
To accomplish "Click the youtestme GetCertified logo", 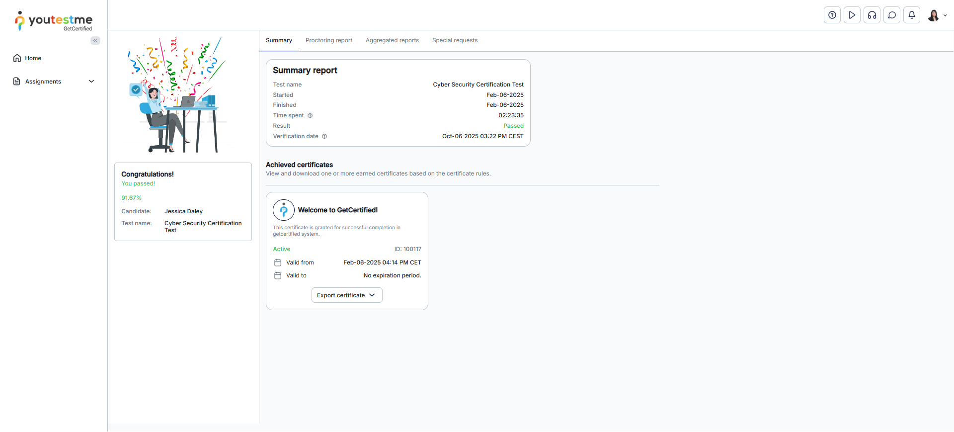I will 54,21.
